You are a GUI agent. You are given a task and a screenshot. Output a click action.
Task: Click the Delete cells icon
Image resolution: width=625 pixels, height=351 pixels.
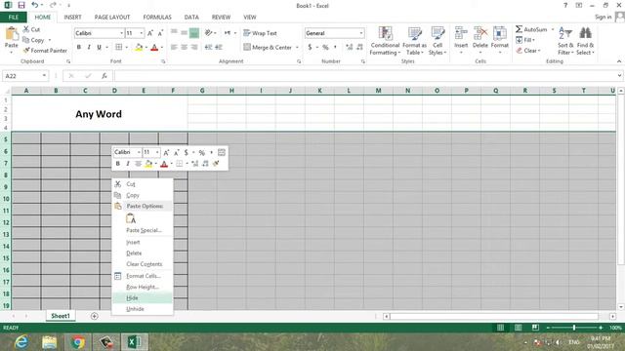coord(480,34)
